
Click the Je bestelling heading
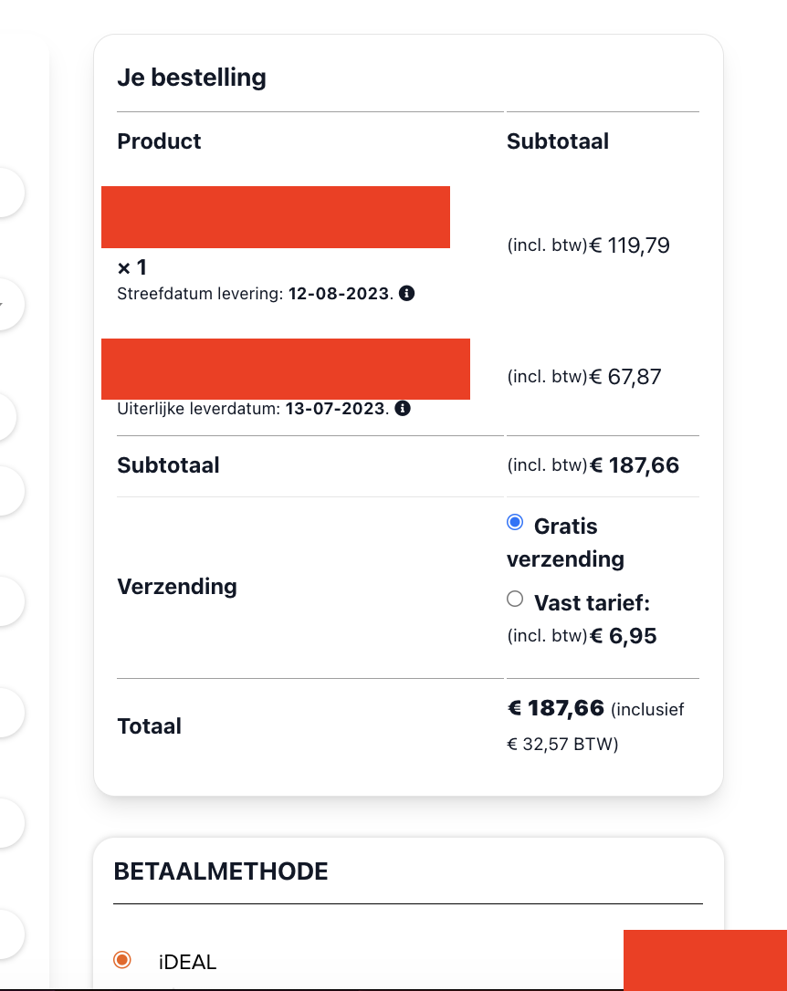click(192, 78)
